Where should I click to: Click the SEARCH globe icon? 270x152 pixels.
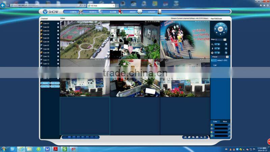[x=100, y=11]
